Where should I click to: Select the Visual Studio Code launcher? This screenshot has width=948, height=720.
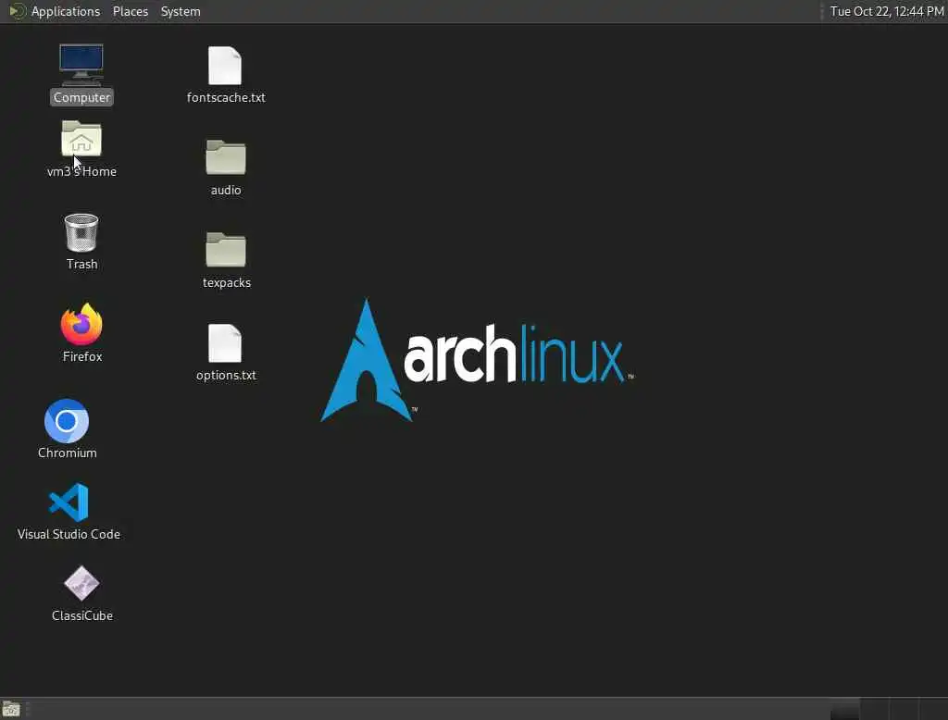click(69, 502)
